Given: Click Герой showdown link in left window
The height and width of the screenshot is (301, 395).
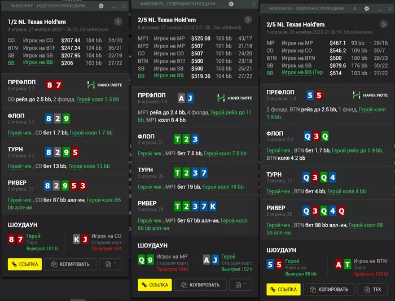Looking at the screenshot, I should (x=33, y=236).
